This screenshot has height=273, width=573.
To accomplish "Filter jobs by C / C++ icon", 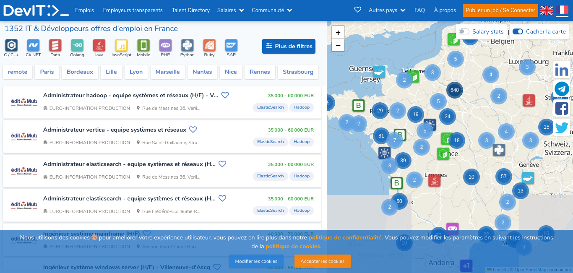I will click(11, 45).
